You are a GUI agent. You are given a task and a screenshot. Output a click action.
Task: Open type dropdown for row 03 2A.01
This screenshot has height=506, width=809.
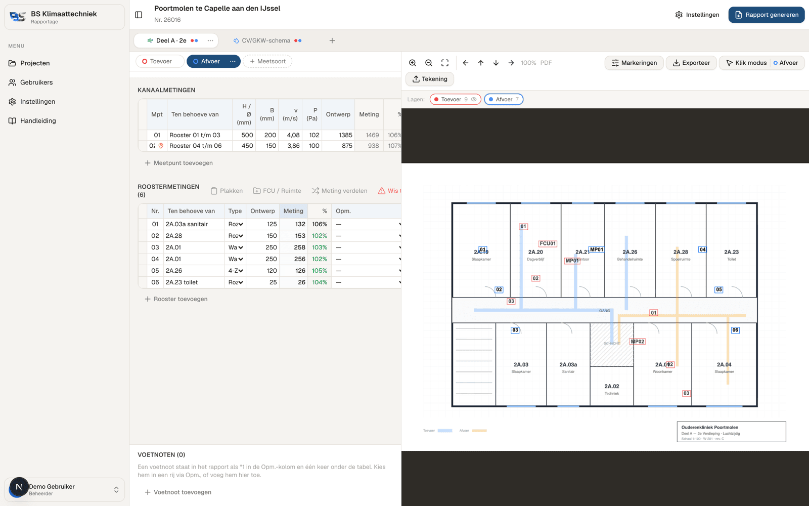coord(235,247)
